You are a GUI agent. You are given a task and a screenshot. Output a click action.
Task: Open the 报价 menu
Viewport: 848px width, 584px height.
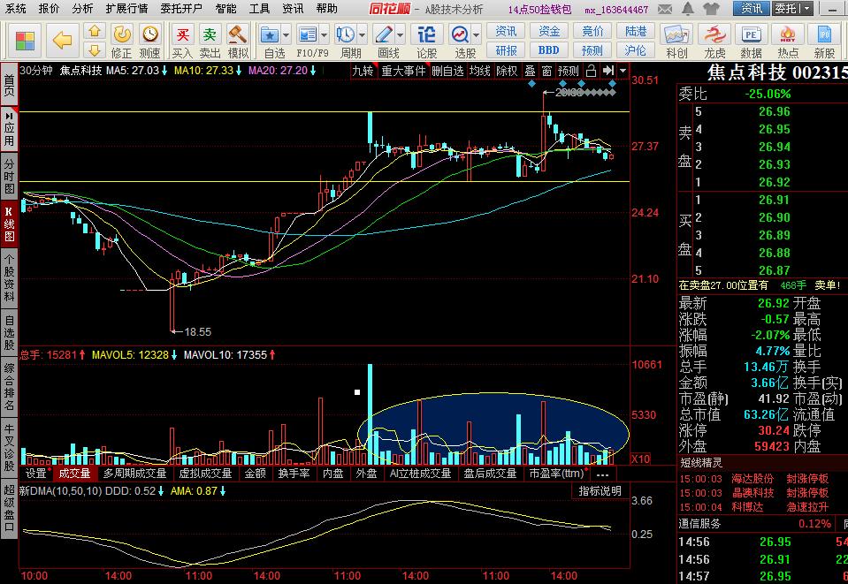pos(49,9)
